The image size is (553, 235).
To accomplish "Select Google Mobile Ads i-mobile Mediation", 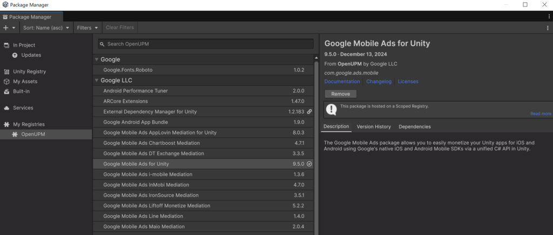I will pyautogui.click(x=203, y=174).
